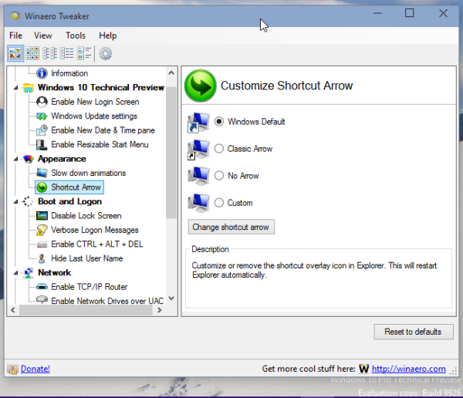Select the medium icons view button

32,53
